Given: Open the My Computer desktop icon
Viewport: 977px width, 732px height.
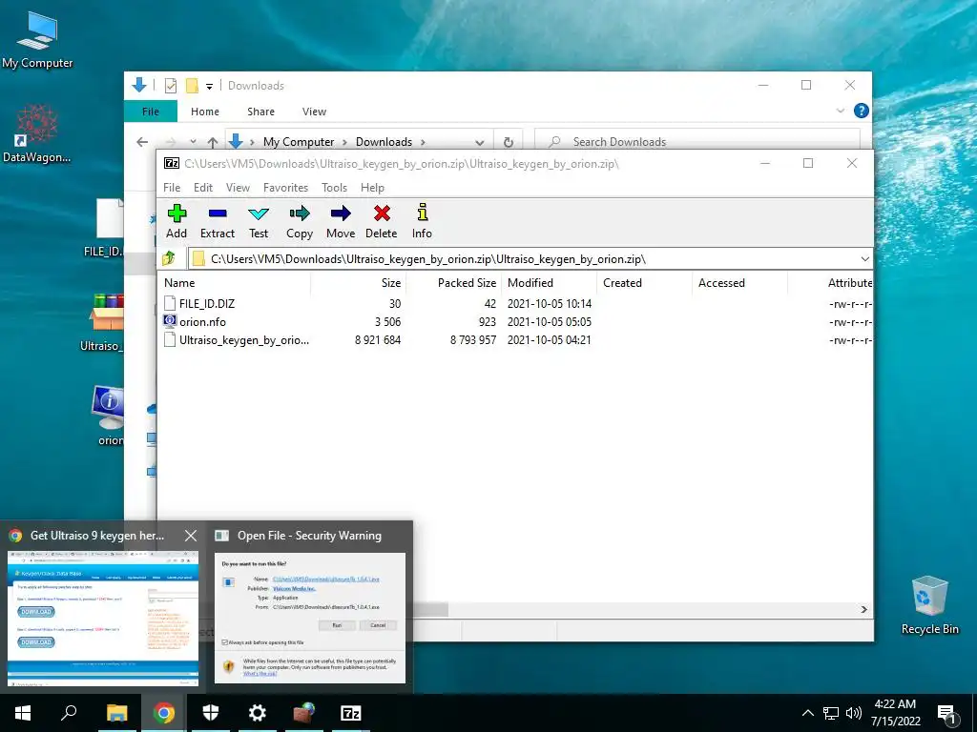Looking at the screenshot, I should 37,40.
